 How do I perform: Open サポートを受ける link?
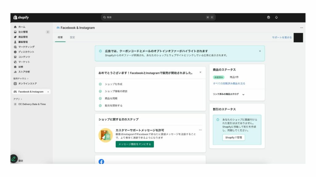[282, 37]
